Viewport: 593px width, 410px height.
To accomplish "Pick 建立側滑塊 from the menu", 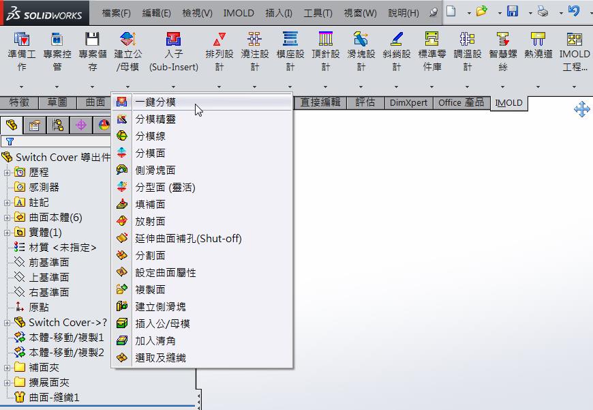I will (x=160, y=307).
